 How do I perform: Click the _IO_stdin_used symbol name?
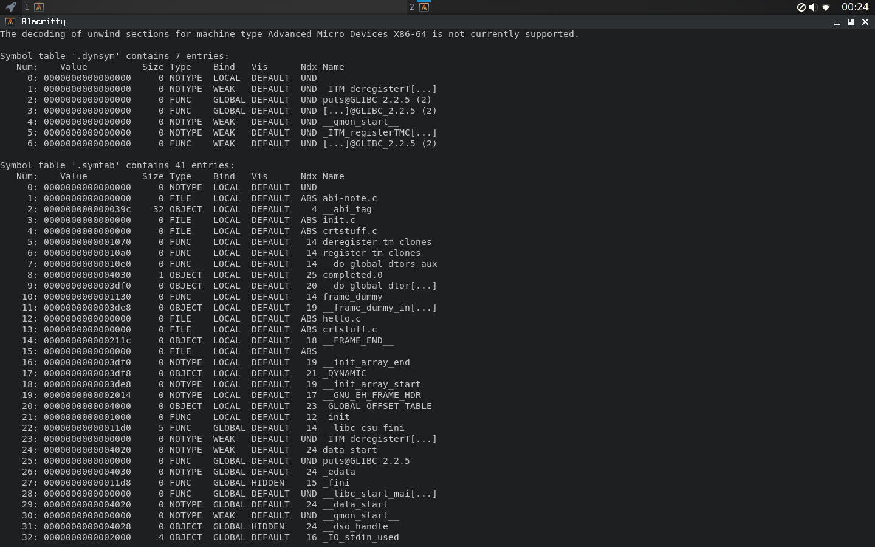tap(360, 537)
